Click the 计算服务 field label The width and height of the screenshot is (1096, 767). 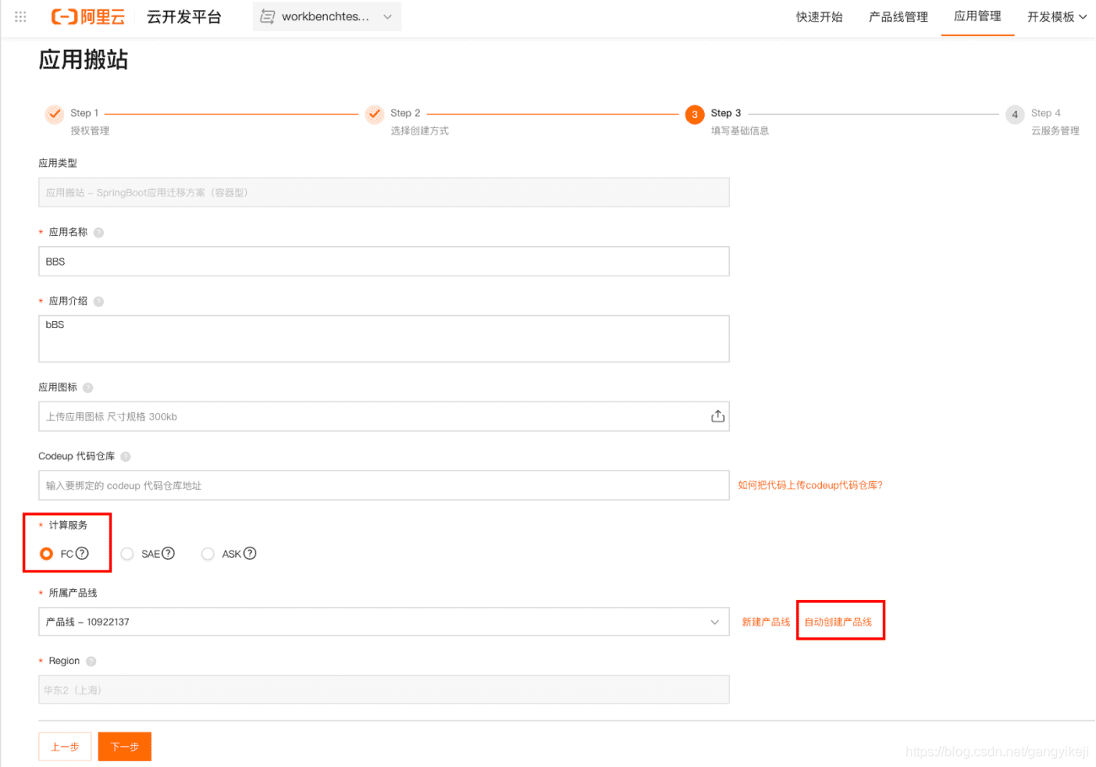pos(67,526)
